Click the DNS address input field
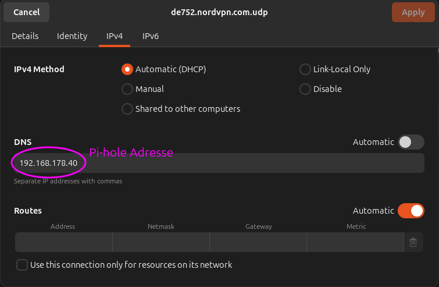 (x=233, y=163)
